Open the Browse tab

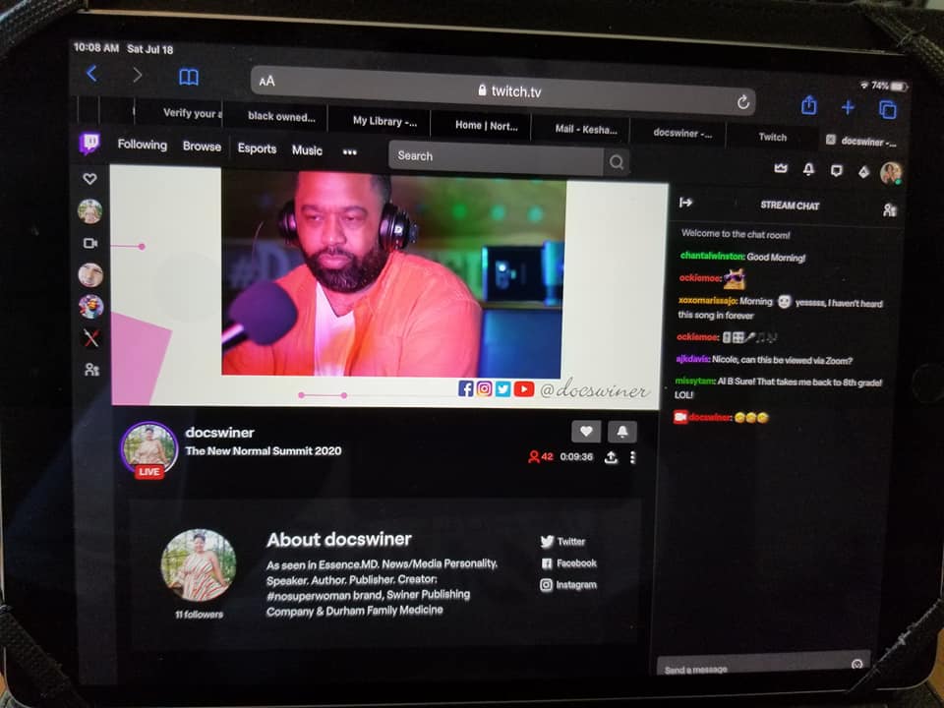point(202,147)
